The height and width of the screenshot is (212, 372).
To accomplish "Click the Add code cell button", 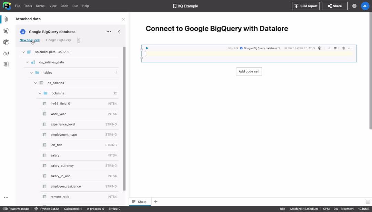I will click(x=249, y=71).
